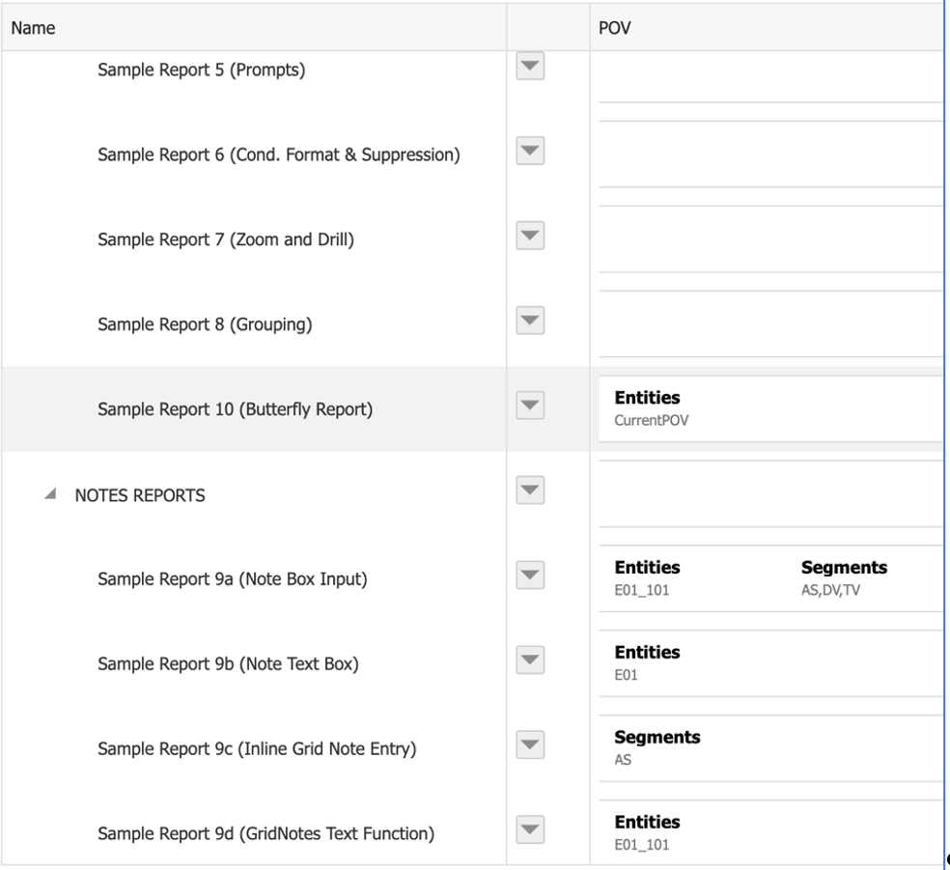Select Sample Report 7 (Zoom and Drill)
The image size is (950, 870).
225,239
